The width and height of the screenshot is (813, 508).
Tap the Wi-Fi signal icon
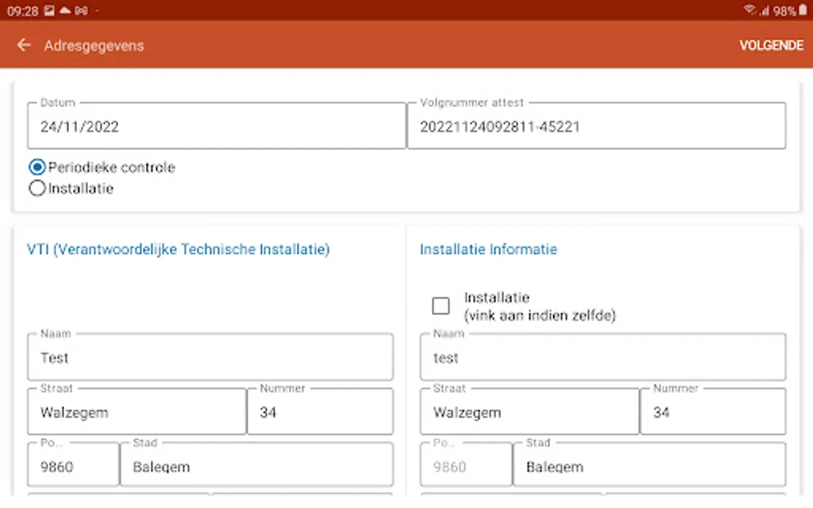coord(749,10)
